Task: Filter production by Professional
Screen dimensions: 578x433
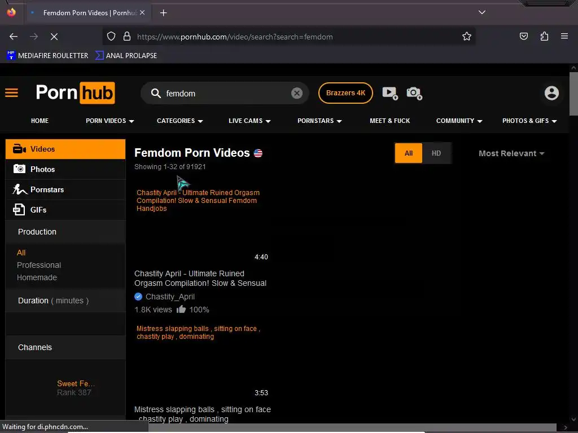Action: click(x=39, y=265)
